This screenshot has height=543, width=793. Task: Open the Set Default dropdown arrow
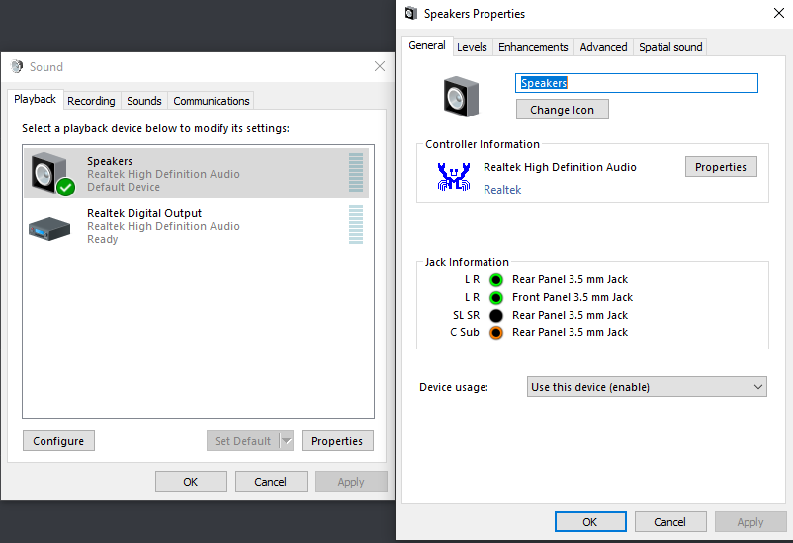[286, 441]
